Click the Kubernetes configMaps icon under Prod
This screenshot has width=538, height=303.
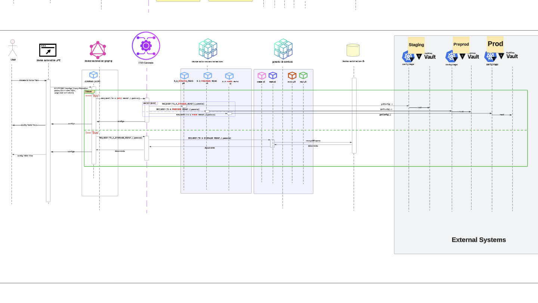point(491,56)
